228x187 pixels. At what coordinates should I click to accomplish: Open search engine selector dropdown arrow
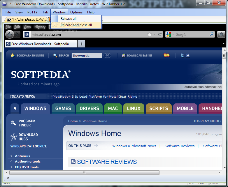click(173, 35)
